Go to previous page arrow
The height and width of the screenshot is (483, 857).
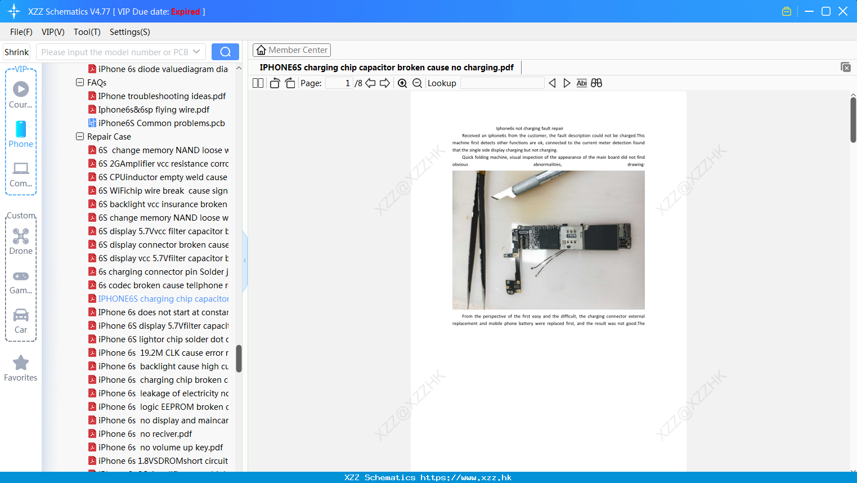[370, 83]
